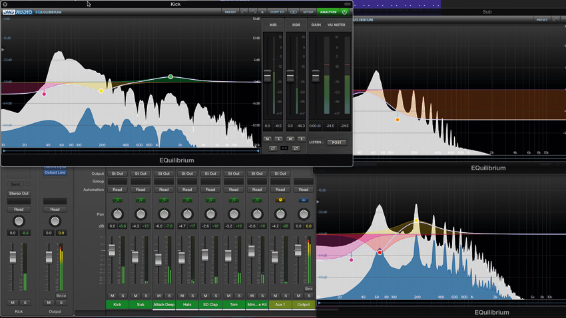This screenshot has height=318, width=566.
Task: Click Bnce on the left Output strip
Action: 61,295
